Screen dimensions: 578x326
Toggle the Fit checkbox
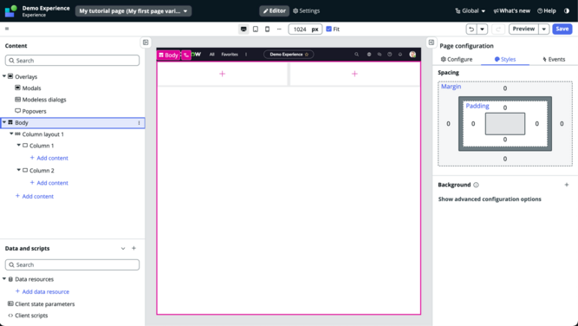coord(328,29)
